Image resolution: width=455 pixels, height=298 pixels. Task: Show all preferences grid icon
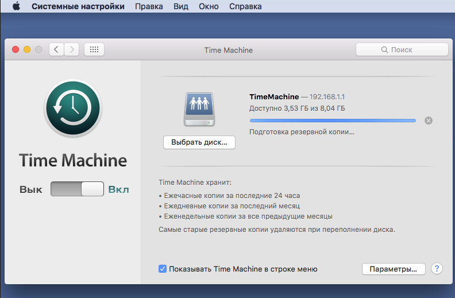pos(94,50)
